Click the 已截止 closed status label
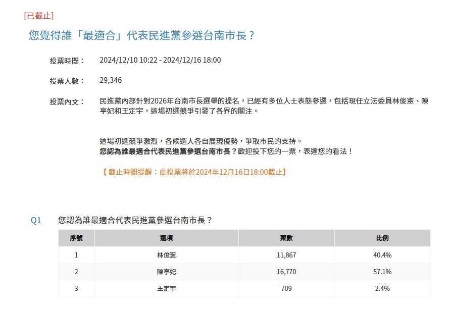The width and height of the screenshot is (450, 311). tap(39, 16)
